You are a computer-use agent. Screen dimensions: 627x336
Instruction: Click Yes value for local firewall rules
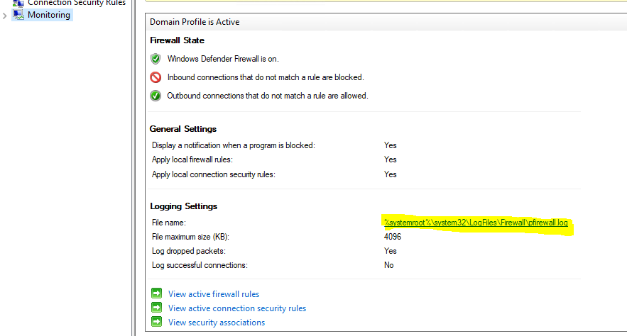click(391, 159)
